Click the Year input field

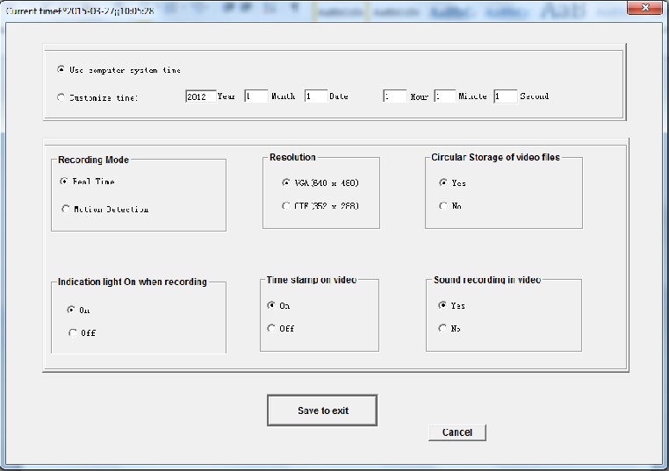pos(199,96)
